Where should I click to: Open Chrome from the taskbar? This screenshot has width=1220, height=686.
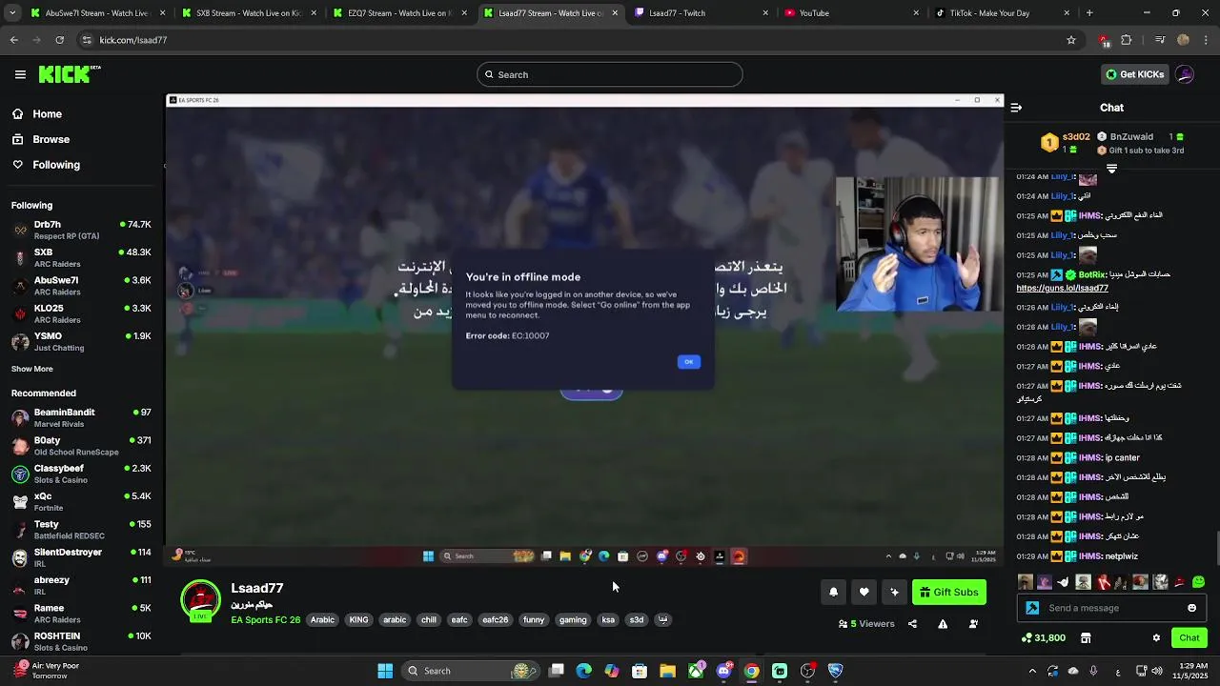click(751, 671)
